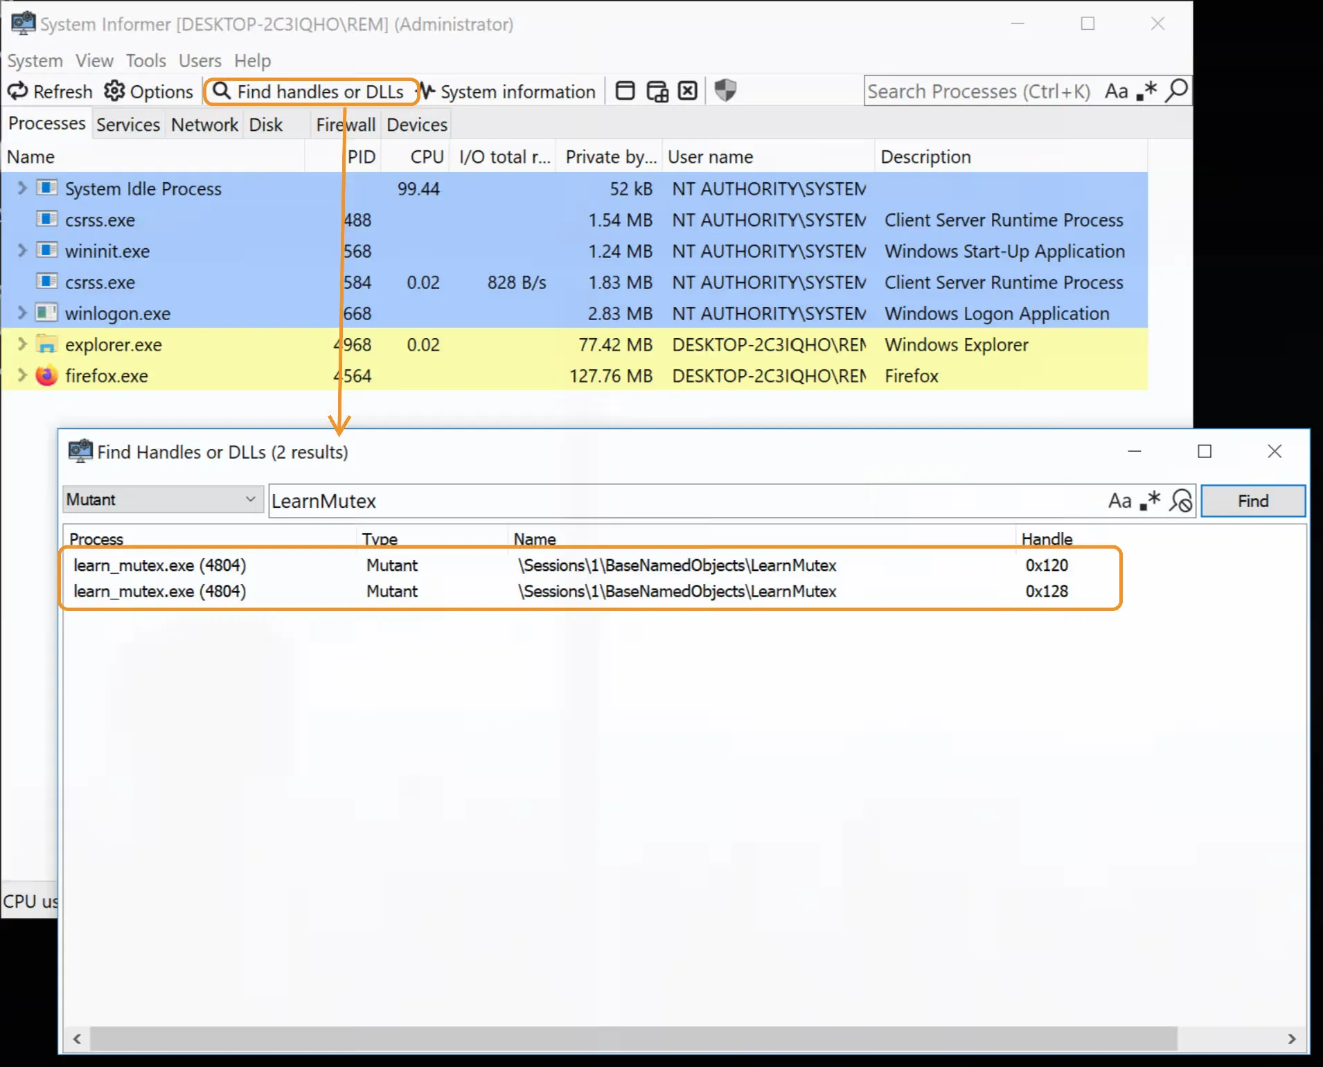Click the shield icon in the toolbar
This screenshot has width=1323, height=1067.
coord(725,91)
